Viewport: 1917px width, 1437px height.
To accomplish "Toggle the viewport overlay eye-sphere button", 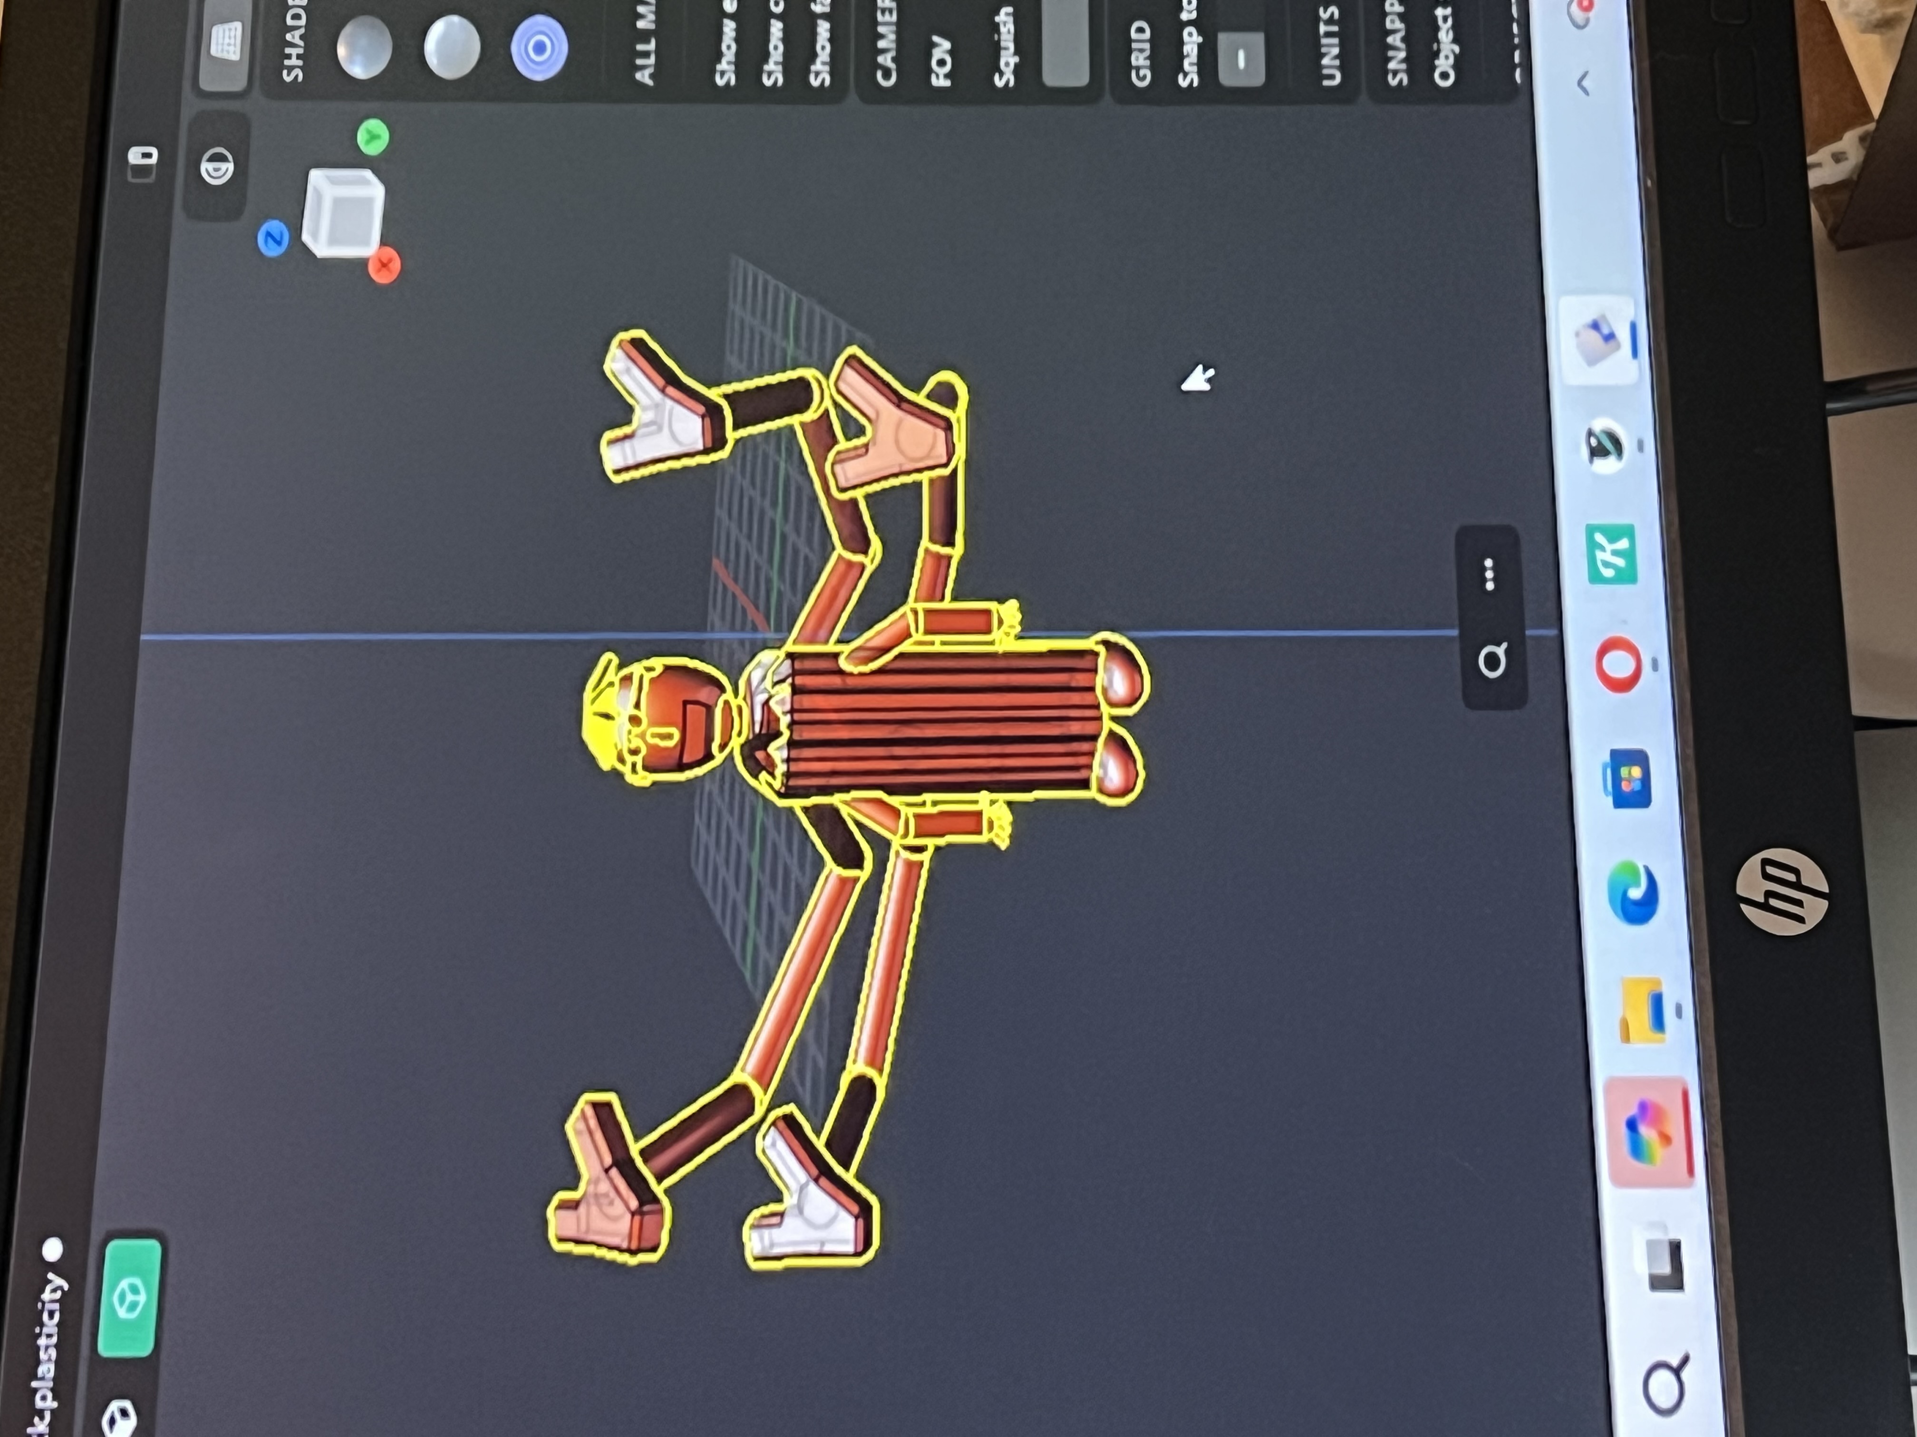I will [217, 166].
